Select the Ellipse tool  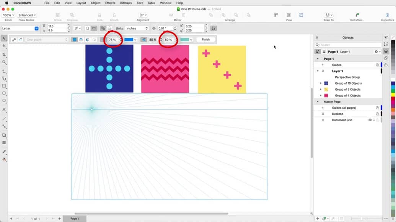click(5, 92)
